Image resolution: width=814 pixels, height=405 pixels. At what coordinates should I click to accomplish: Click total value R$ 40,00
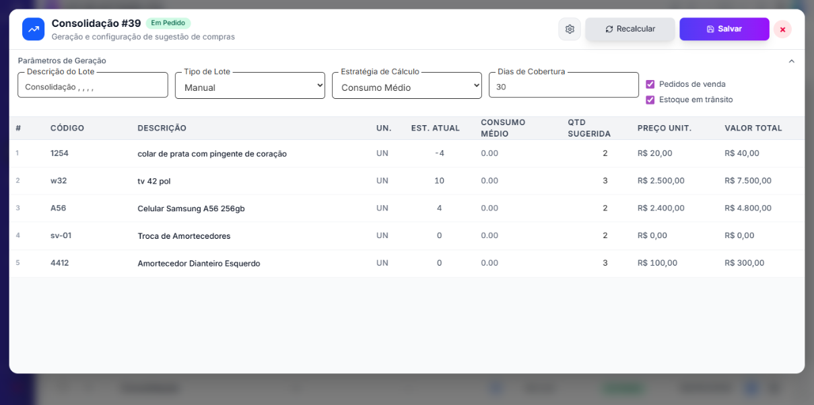742,153
